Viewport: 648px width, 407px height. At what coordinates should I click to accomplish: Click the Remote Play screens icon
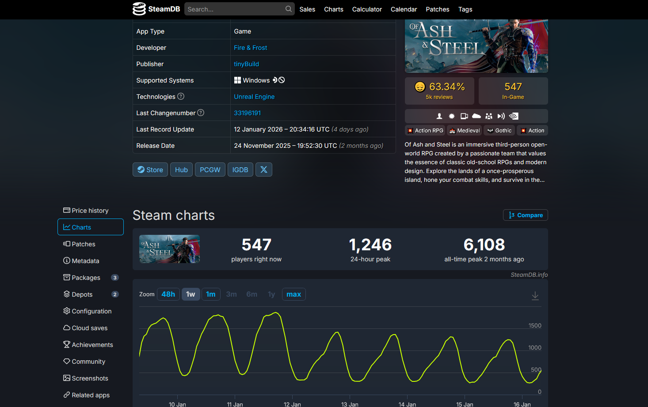click(464, 116)
